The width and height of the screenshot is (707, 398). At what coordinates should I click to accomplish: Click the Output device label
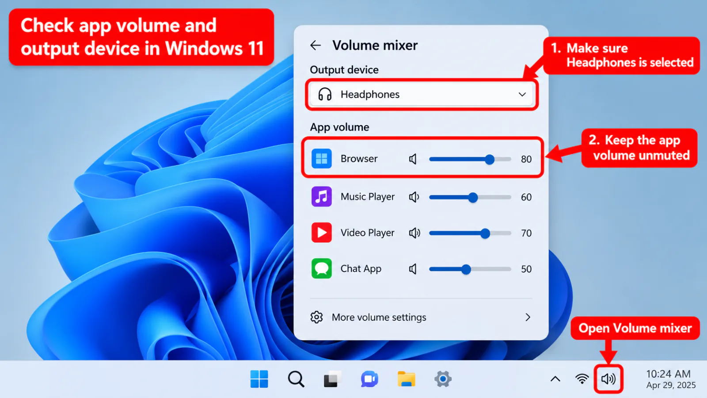344,70
